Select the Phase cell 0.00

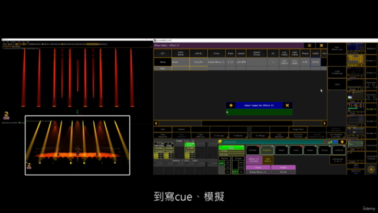305,62
